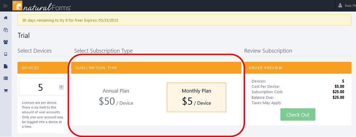Open the shopping cart sidebar icon
Screen dimensions: 356x137
point(6,91)
